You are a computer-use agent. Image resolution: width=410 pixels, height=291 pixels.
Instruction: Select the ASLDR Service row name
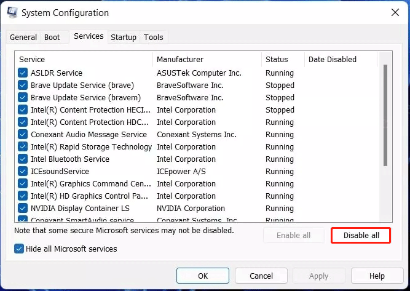click(57, 73)
